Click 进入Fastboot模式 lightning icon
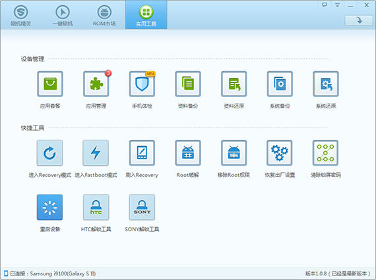Viewport: 376px width, 280px height. click(x=96, y=153)
